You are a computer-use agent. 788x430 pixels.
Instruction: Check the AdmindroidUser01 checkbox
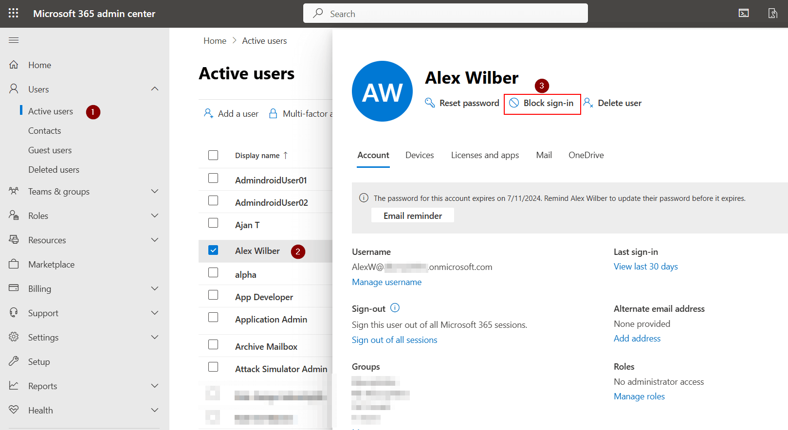(213, 178)
